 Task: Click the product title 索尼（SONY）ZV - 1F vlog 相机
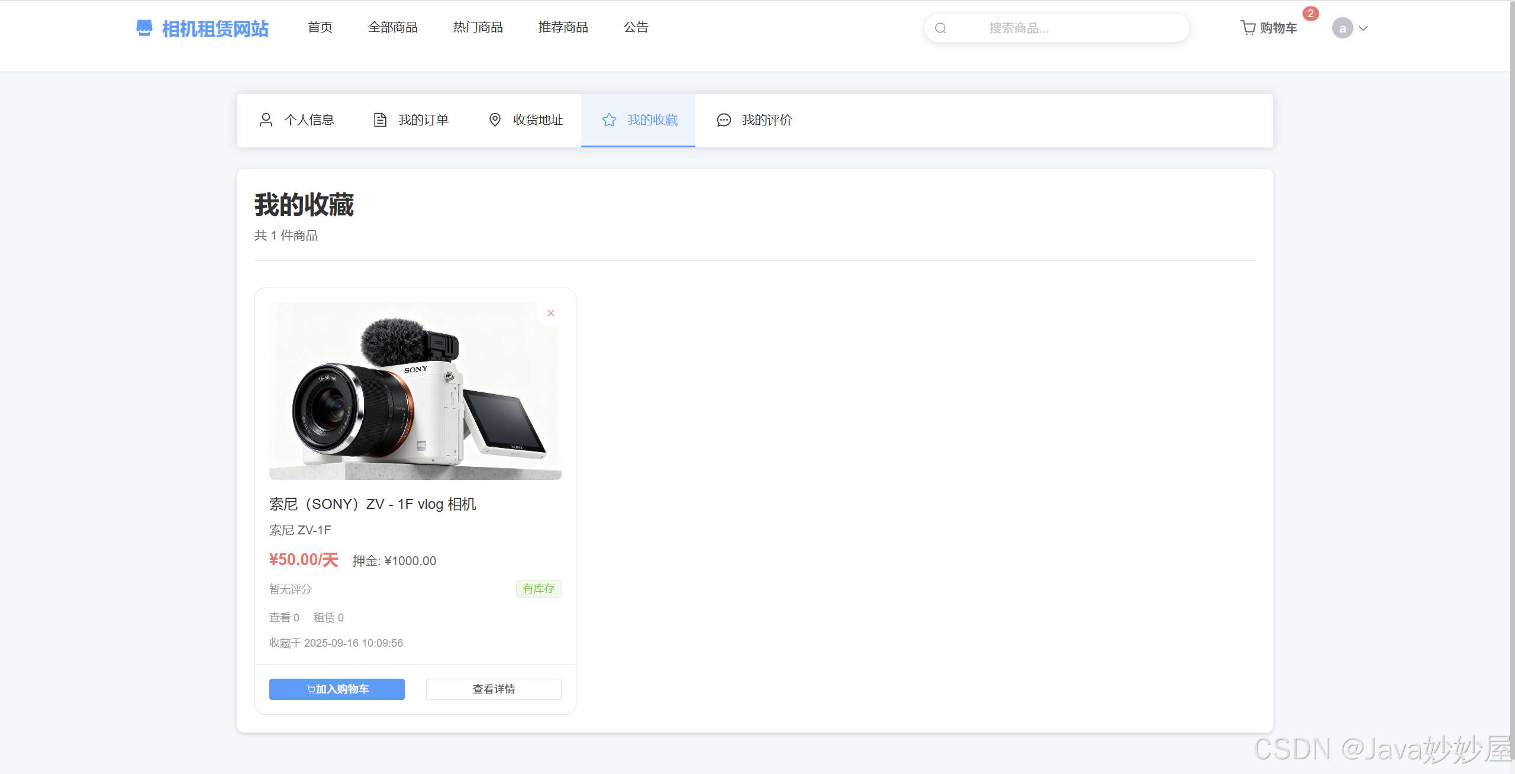click(x=373, y=504)
